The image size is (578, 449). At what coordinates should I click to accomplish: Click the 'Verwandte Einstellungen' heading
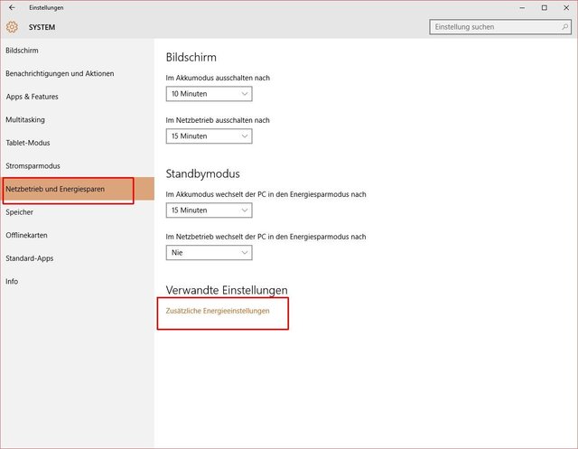[227, 290]
